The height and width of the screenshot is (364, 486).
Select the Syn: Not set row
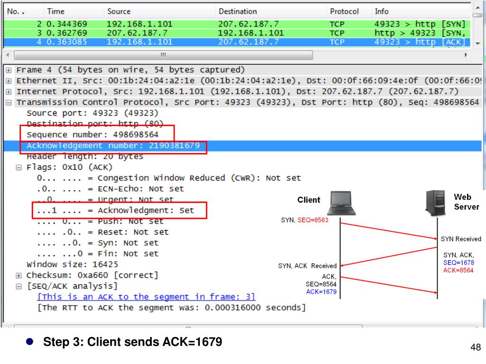pos(98,243)
